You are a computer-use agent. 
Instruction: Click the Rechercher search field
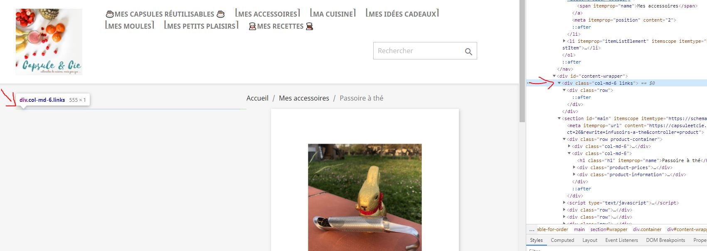click(x=419, y=51)
